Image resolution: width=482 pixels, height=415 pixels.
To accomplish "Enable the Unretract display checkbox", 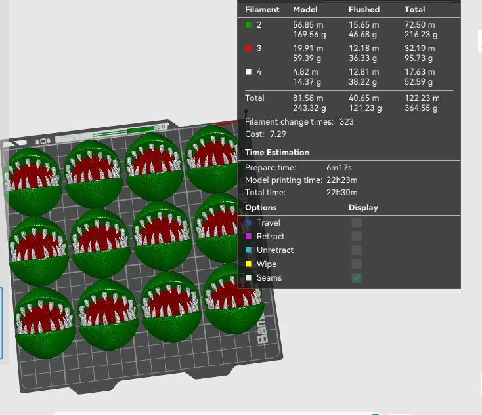I will (357, 250).
